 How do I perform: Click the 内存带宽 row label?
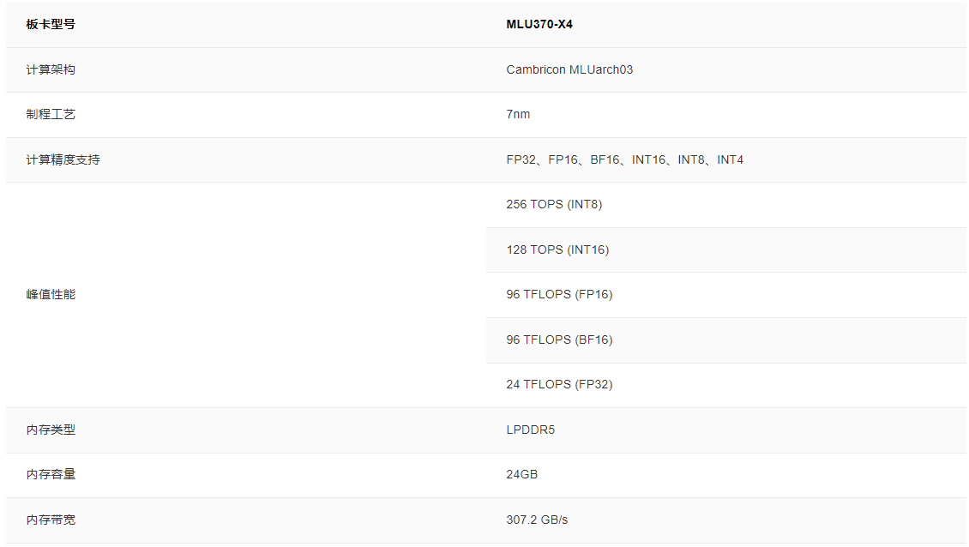click(x=51, y=520)
